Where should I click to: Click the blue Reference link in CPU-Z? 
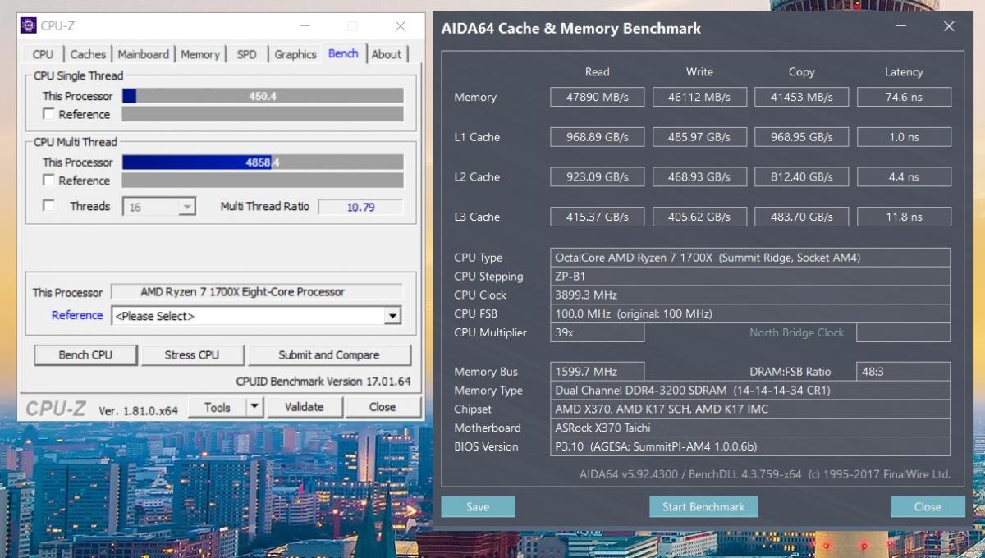[x=77, y=315]
